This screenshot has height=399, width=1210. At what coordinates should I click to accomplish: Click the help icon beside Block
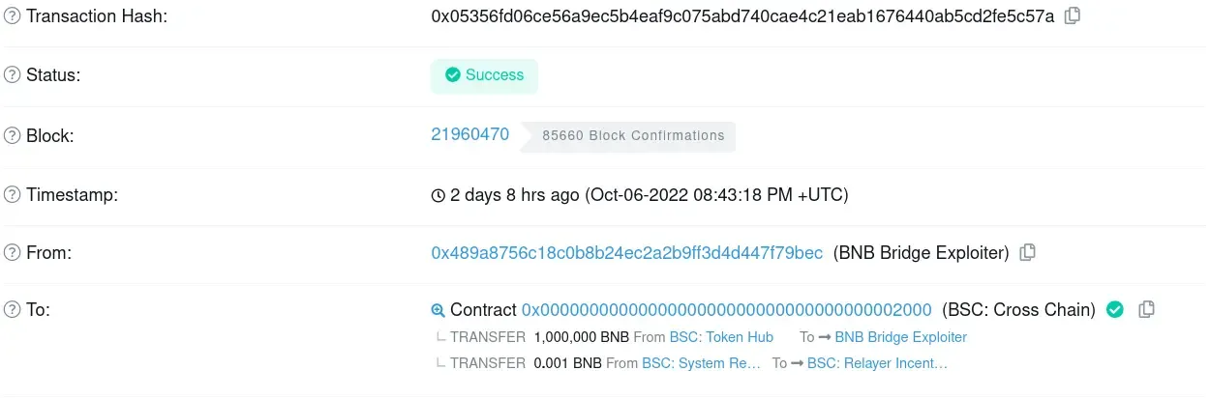13,135
